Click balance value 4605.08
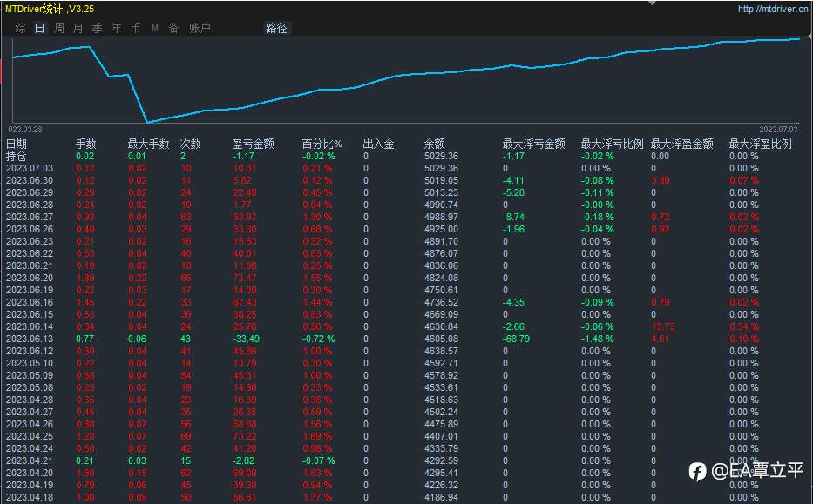The width and height of the screenshot is (813, 504). [441, 339]
